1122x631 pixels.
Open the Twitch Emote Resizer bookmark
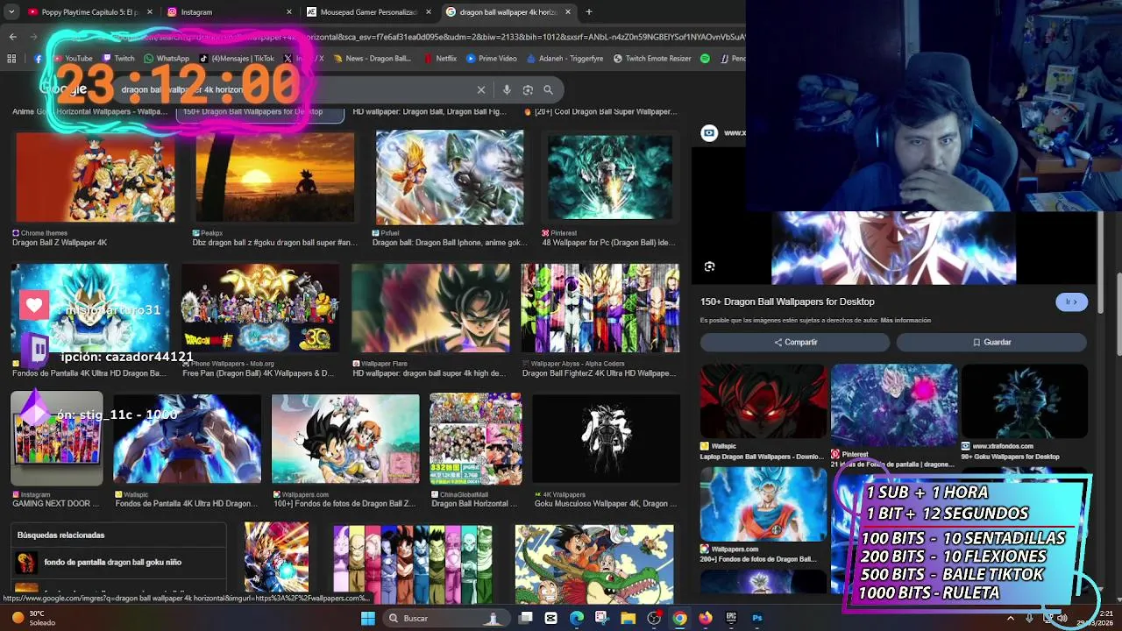[652, 59]
